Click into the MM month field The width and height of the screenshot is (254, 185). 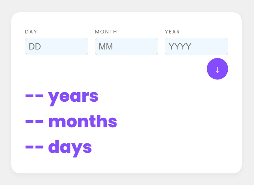126,46
